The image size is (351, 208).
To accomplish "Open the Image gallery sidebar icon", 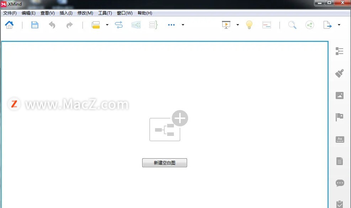I will pos(339,95).
